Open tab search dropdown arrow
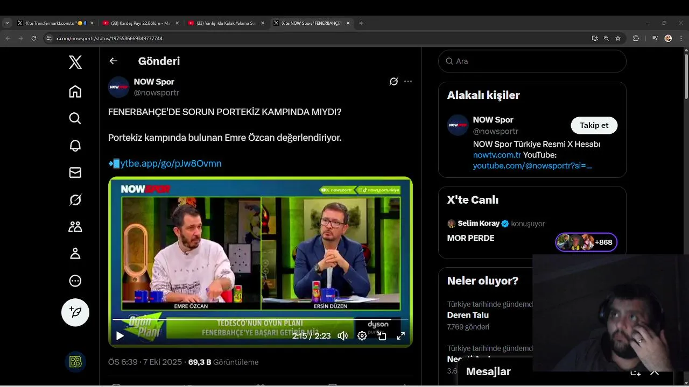 (6, 23)
